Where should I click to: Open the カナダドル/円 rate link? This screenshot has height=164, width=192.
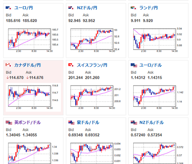(x=28, y=65)
